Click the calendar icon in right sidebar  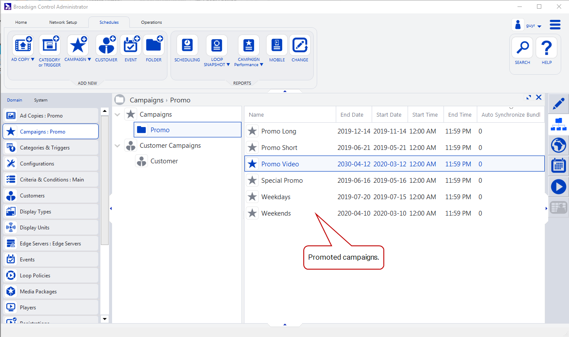coord(559,166)
